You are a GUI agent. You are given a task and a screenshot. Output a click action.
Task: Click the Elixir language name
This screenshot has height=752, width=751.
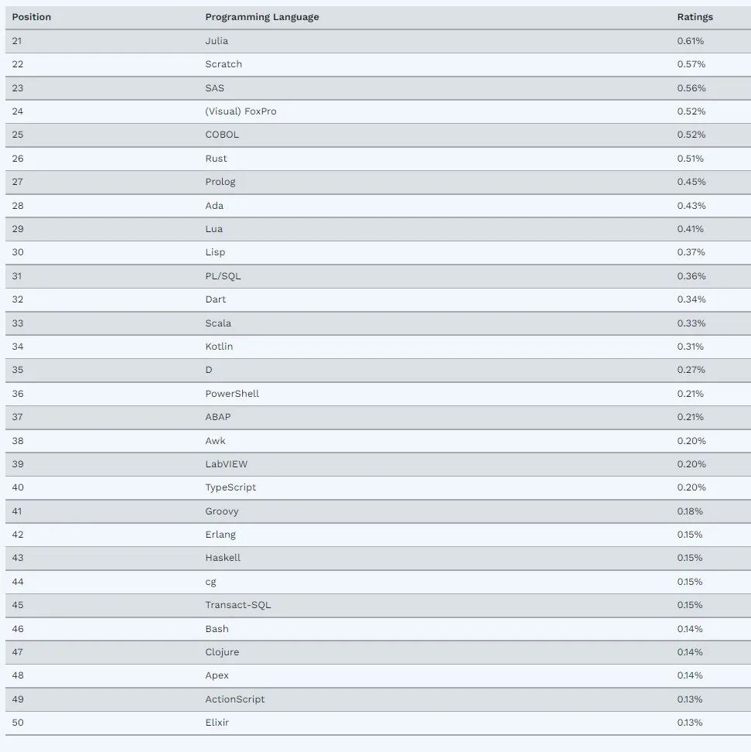point(217,723)
